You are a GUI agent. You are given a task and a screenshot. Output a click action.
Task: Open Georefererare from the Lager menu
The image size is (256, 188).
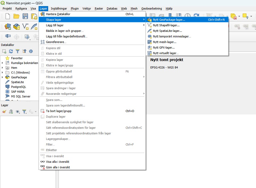tap(92, 42)
